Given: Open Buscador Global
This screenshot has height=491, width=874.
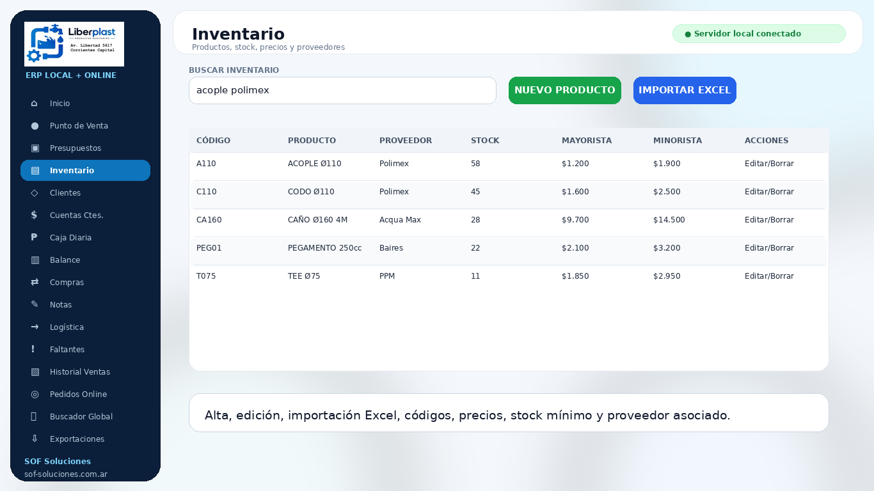Looking at the screenshot, I should (85, 417).
